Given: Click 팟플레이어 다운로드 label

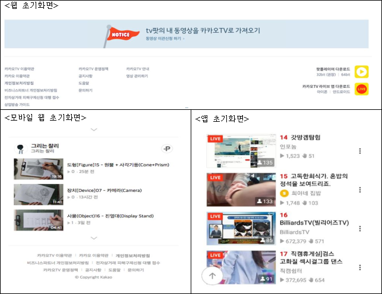Looking at the screenshot, I should (x=333, y=69).
